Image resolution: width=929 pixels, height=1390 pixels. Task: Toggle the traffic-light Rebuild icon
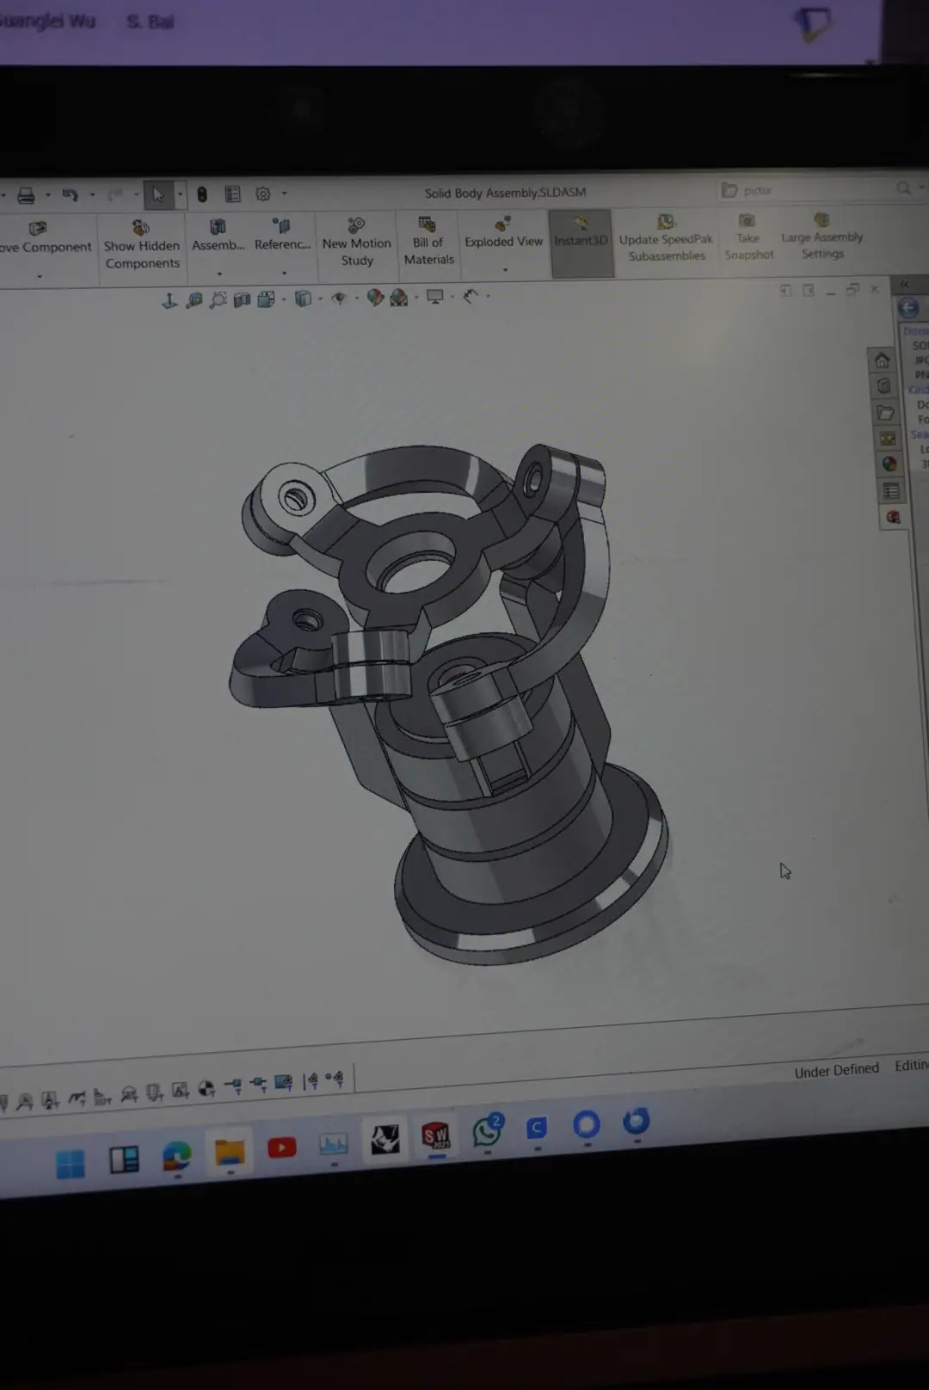point(202,194)
